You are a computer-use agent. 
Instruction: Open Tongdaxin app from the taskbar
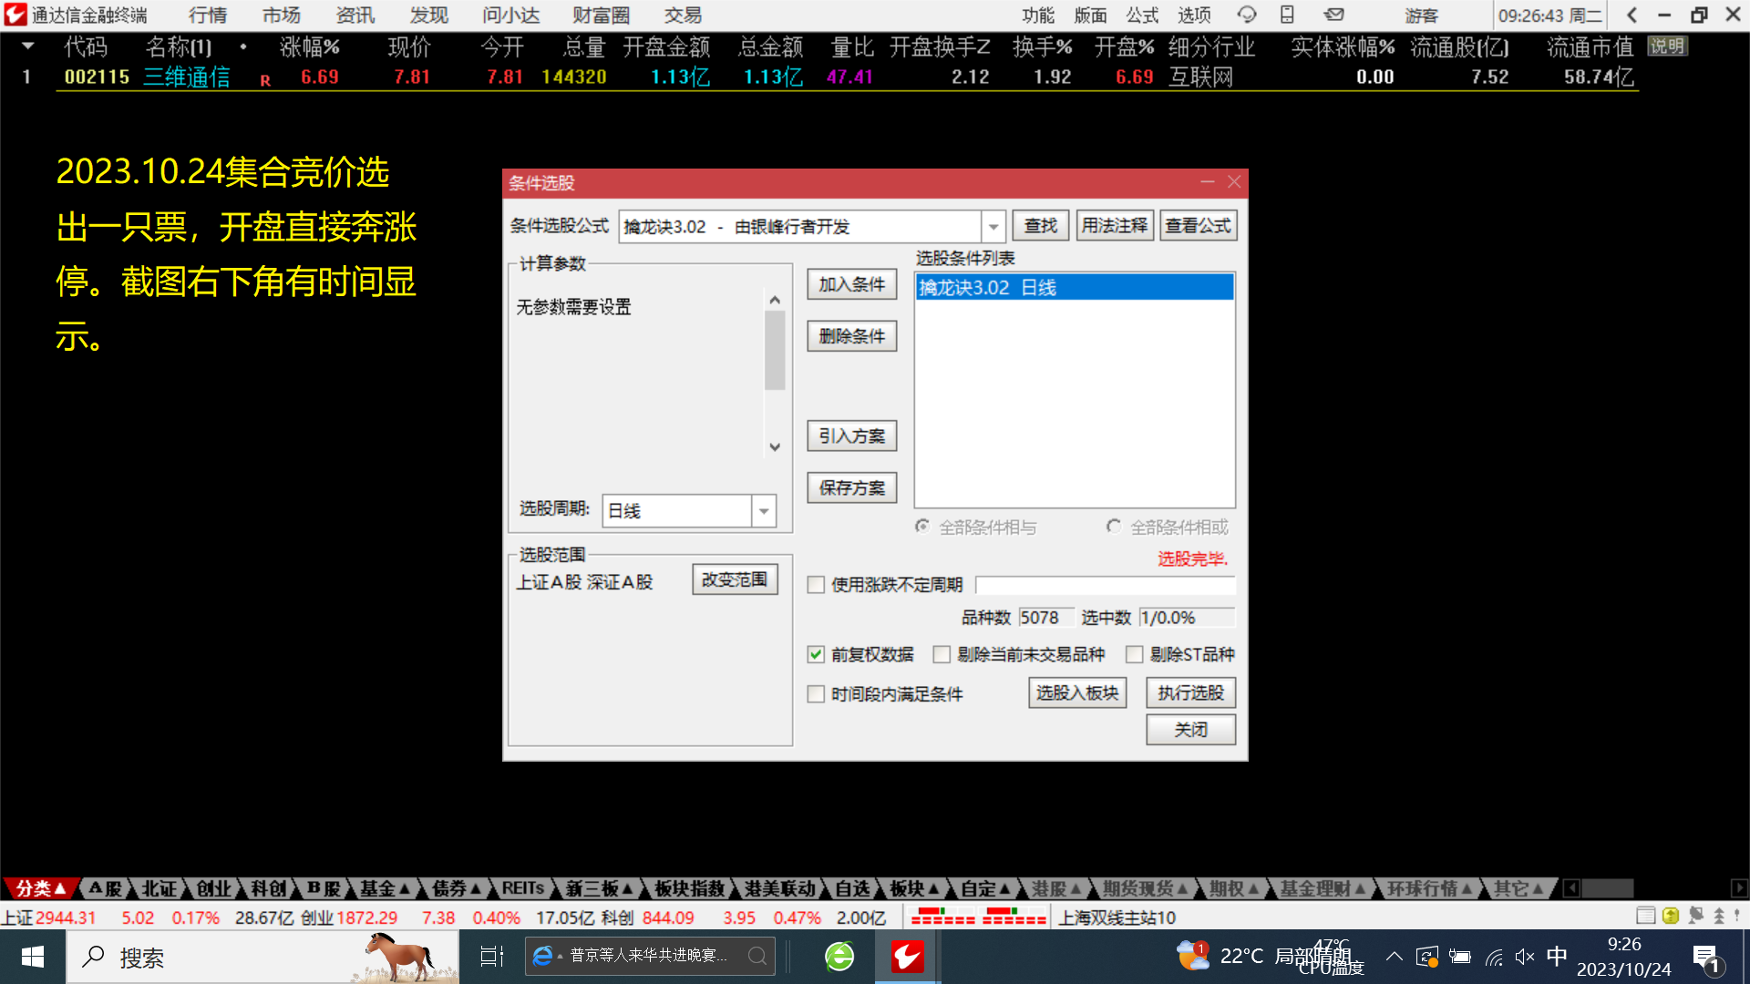pyautogui.click(x=907, y=957)
